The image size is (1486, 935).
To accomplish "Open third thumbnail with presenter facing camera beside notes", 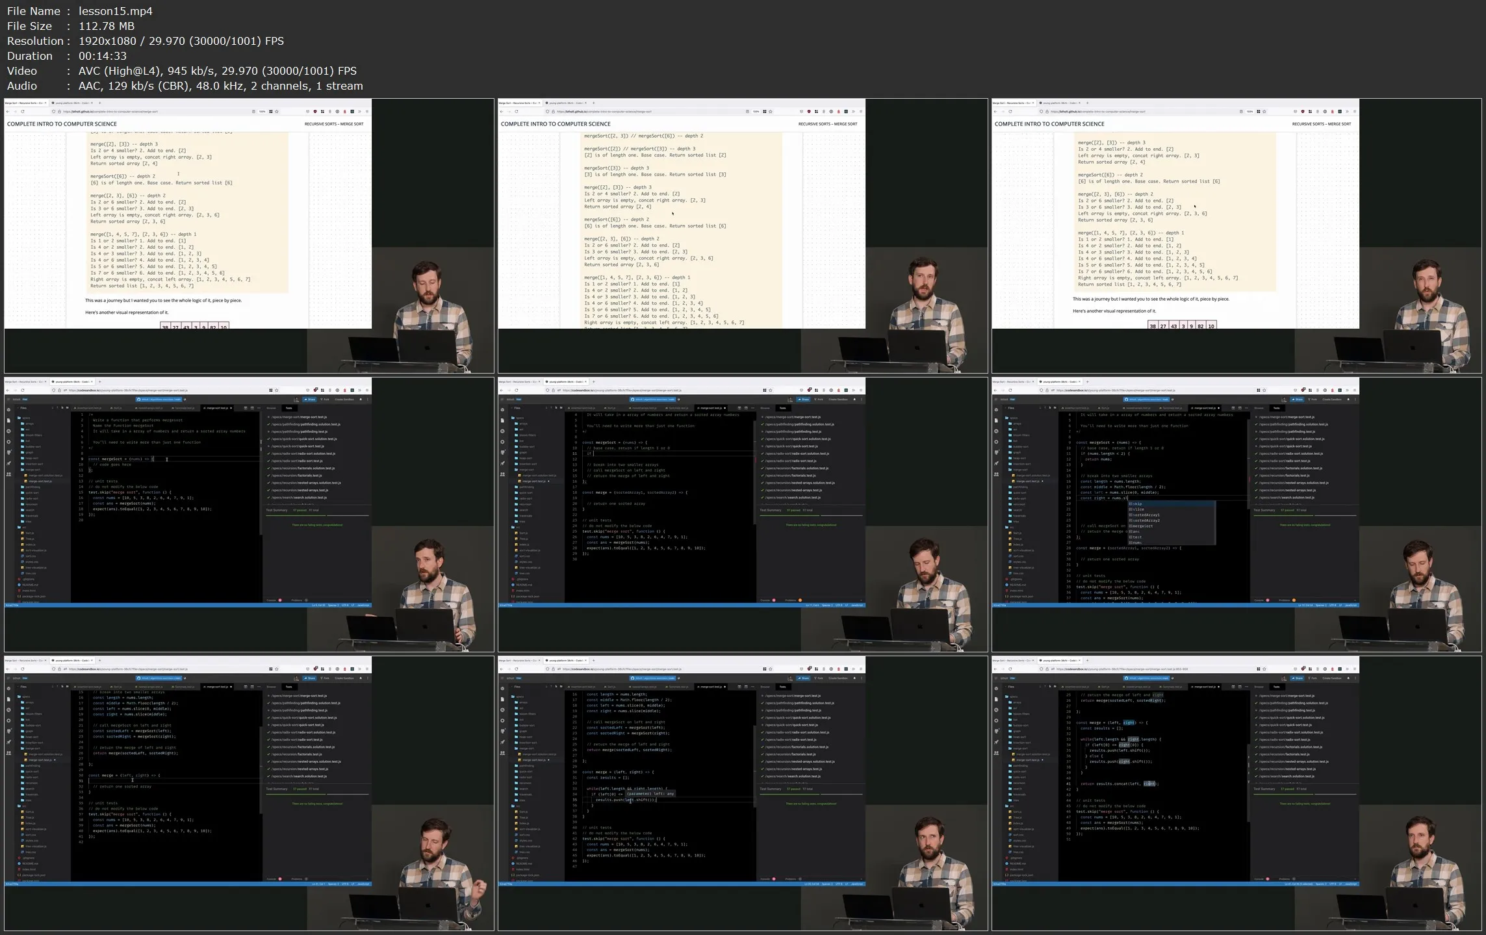I will pyautogui.click(x=1236, y=236).
